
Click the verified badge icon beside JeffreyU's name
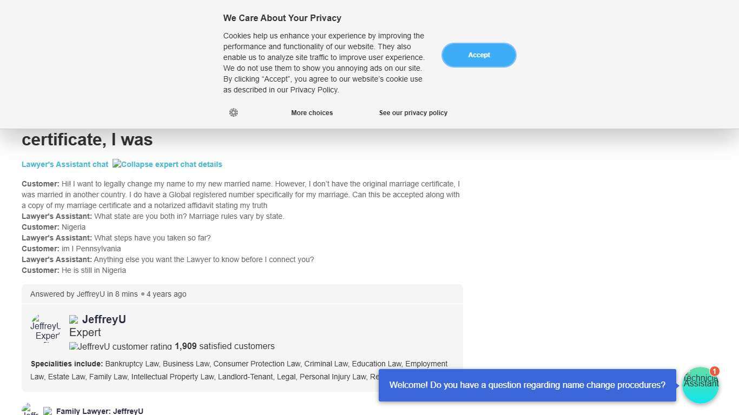pyautogui.click(x=74, y=319)
